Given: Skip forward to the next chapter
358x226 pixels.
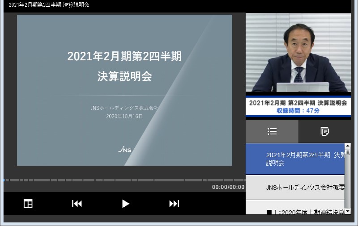Looking at the screenshot, I should click(x=174, y=204).
